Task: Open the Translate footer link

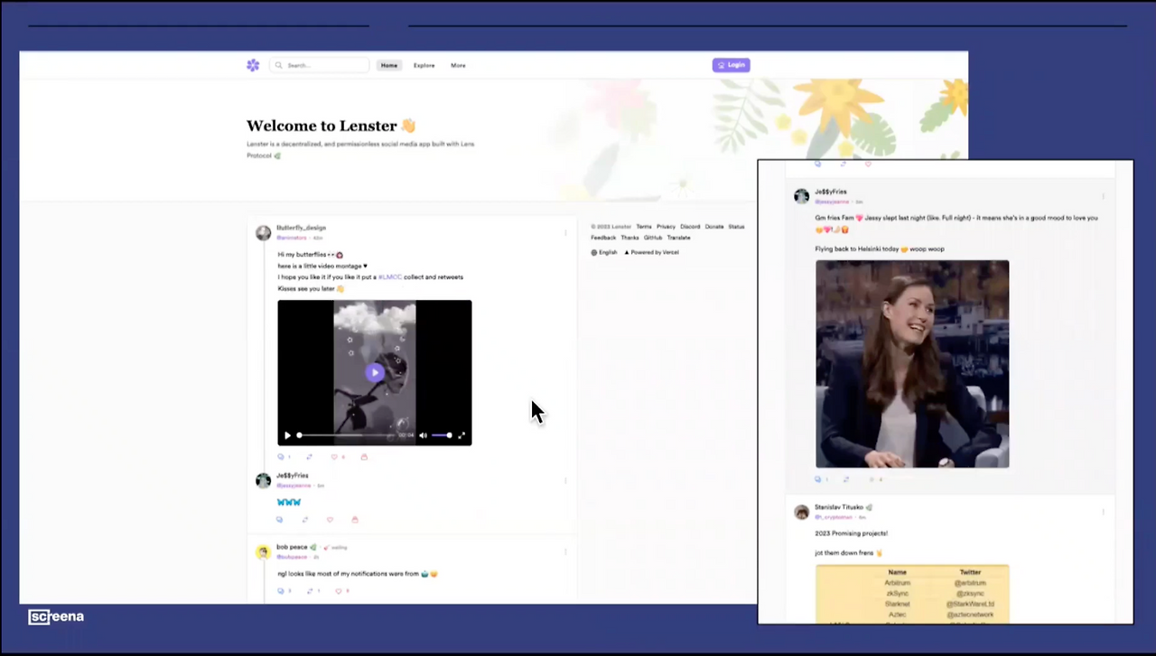Action: tap(678, 238)
